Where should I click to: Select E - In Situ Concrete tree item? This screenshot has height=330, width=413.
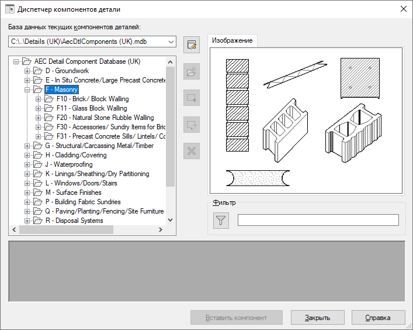tap(105, 80)
